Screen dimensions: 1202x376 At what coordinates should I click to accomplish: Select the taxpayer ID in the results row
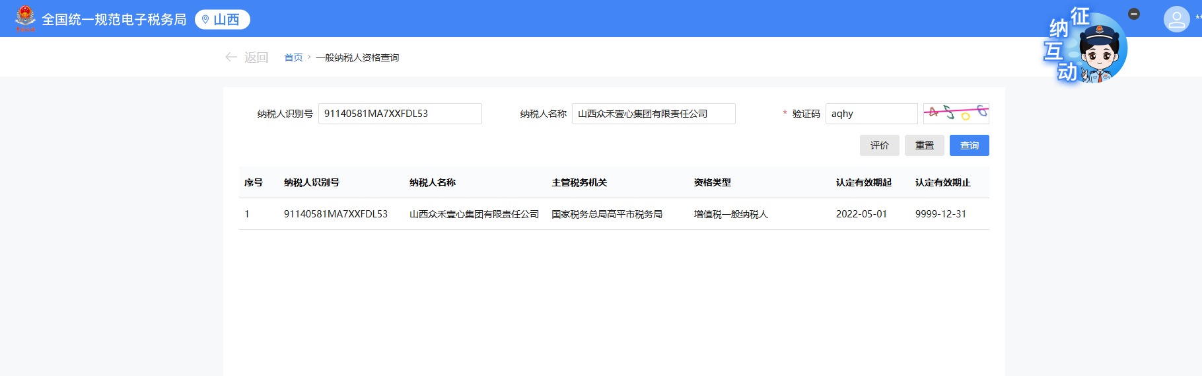point(336,214)
